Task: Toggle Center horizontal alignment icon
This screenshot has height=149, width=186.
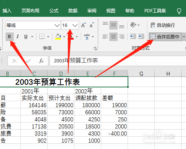Action: pos(113,37)
